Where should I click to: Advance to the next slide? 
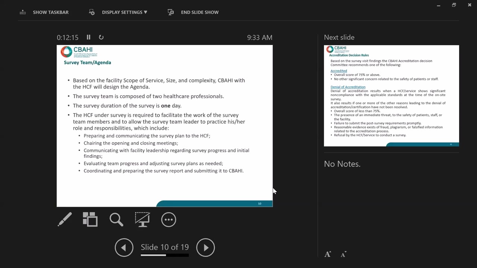(206, 248)
